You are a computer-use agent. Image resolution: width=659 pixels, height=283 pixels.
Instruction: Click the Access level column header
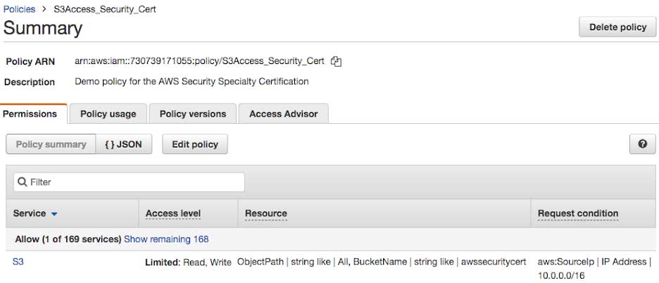pos(173,213)
